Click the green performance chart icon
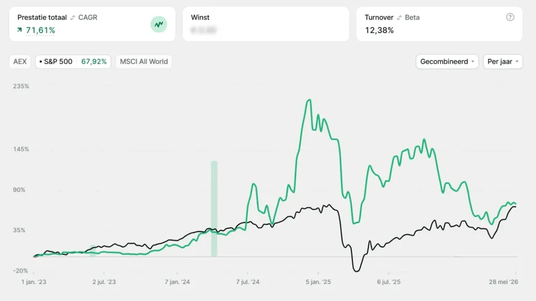This screenshot has height=301, width=536. (159, 24)
